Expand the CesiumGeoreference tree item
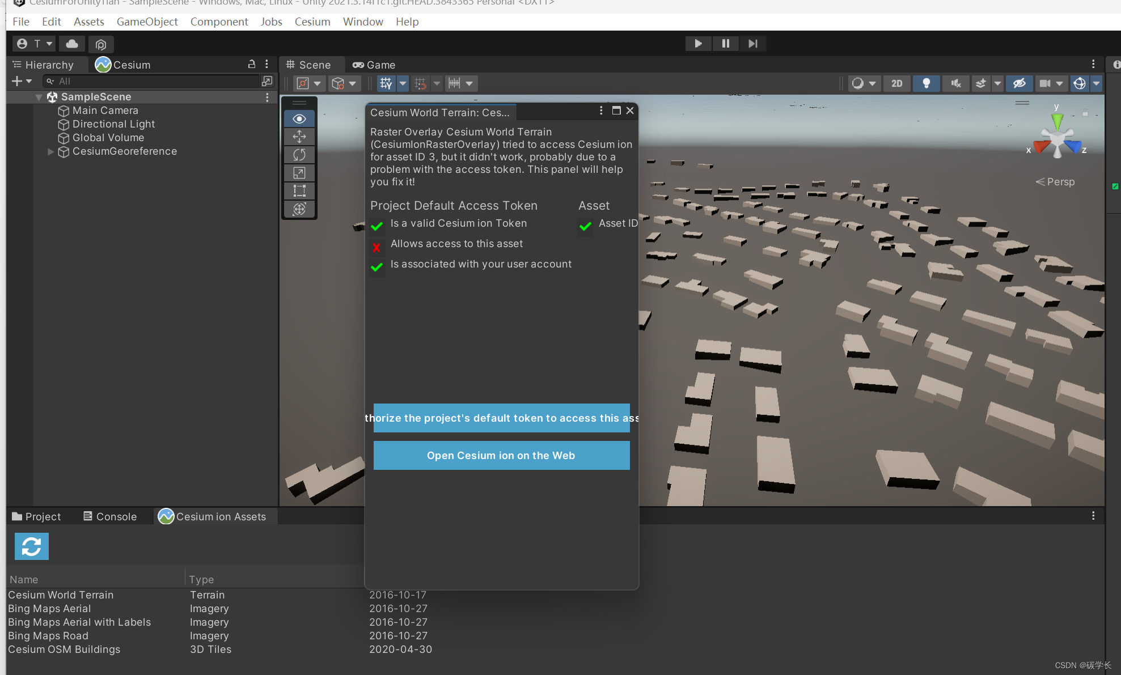The image size is (1121, 675). pos(50,151)
